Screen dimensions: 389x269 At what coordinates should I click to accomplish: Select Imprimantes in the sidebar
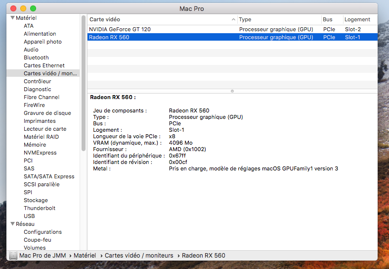pyautogui.click(x=40, y=121)
